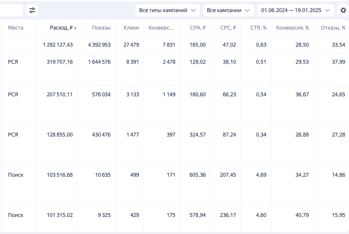Click the CPC, ₽ column header

pos(228,28)
